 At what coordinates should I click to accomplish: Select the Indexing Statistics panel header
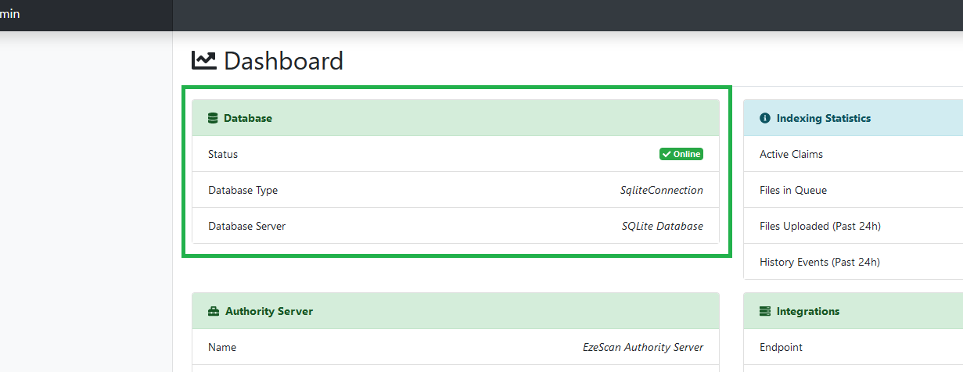tap(853, 119)
